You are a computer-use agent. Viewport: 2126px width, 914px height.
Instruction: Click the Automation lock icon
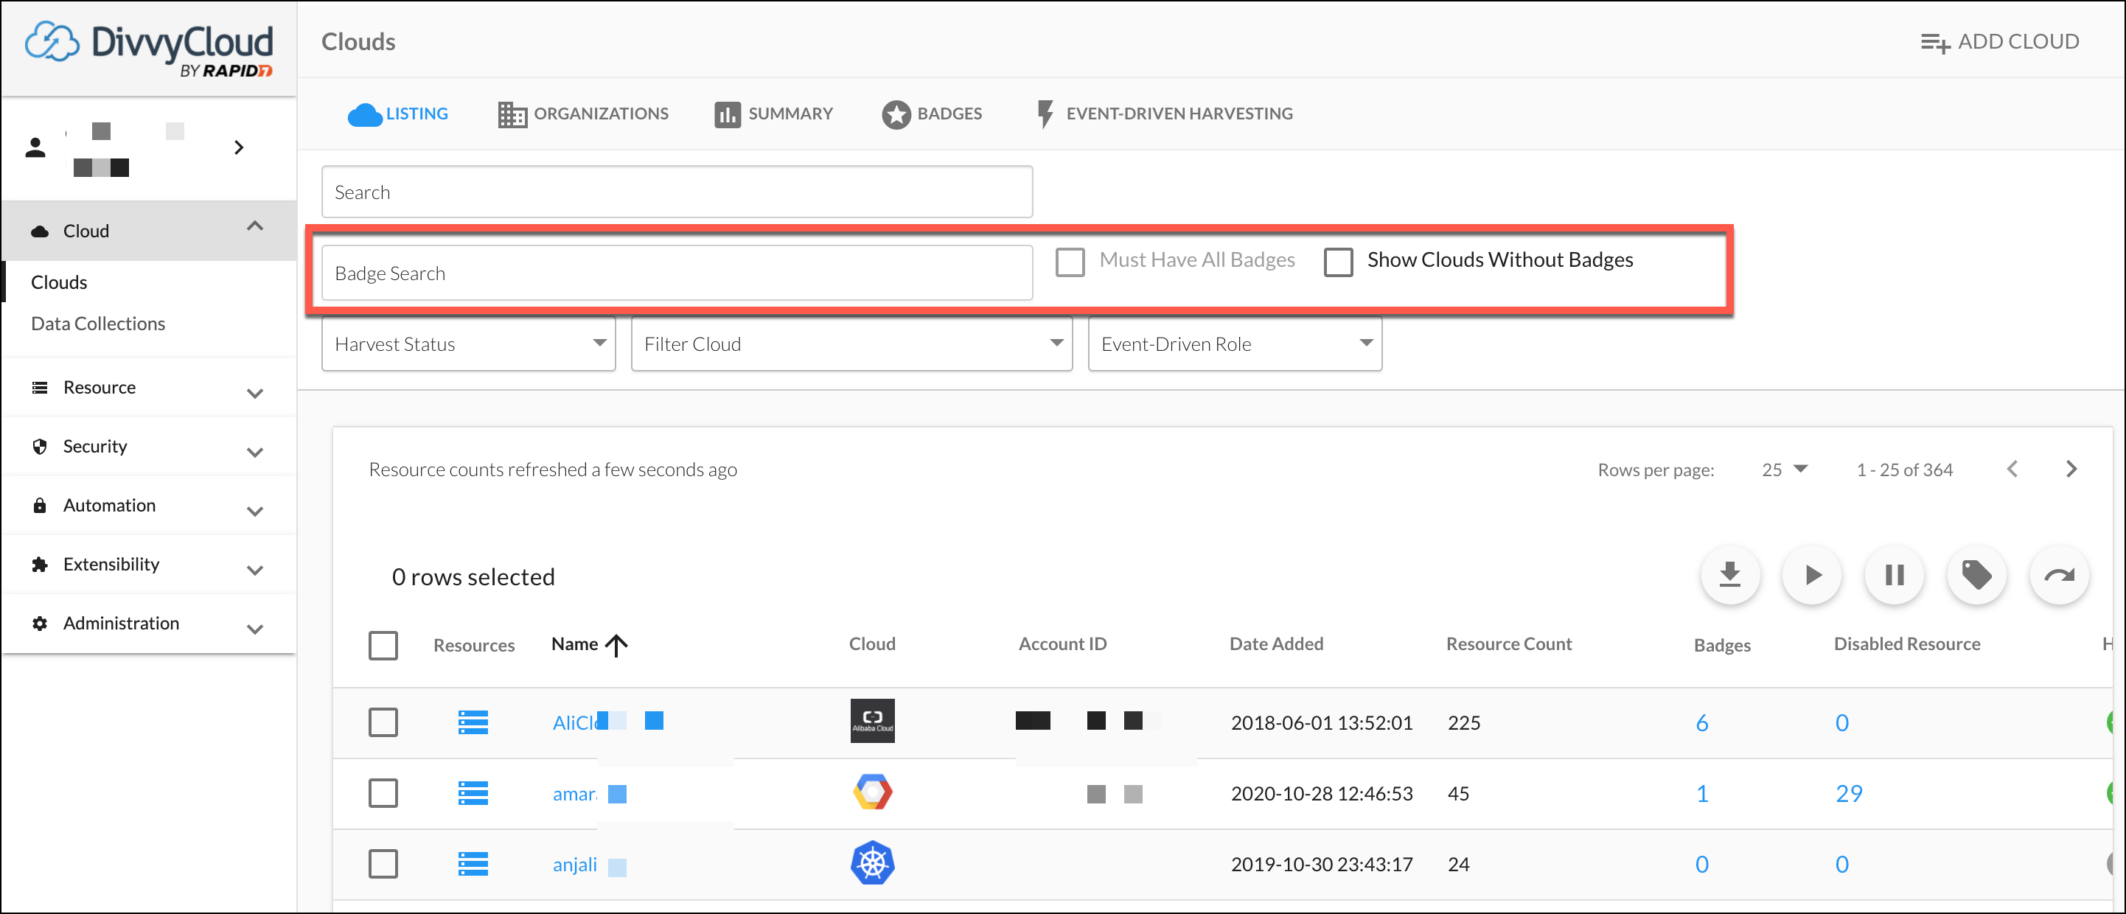coord(39,505)
